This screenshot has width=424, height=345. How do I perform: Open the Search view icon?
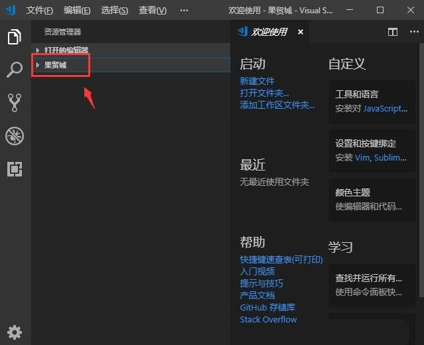click(x=15, y=70)
